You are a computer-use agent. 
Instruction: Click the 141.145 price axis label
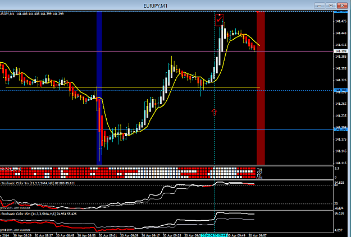[x=341, y=151]
